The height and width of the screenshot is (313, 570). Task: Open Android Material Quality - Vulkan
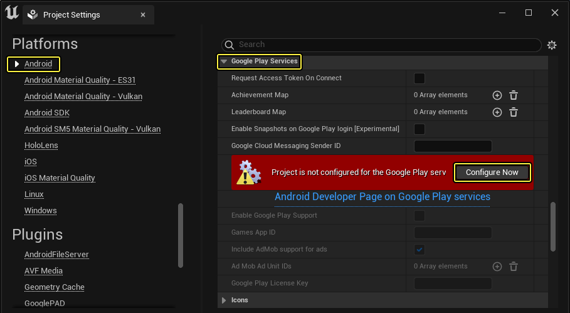click(x=83, y=97)
